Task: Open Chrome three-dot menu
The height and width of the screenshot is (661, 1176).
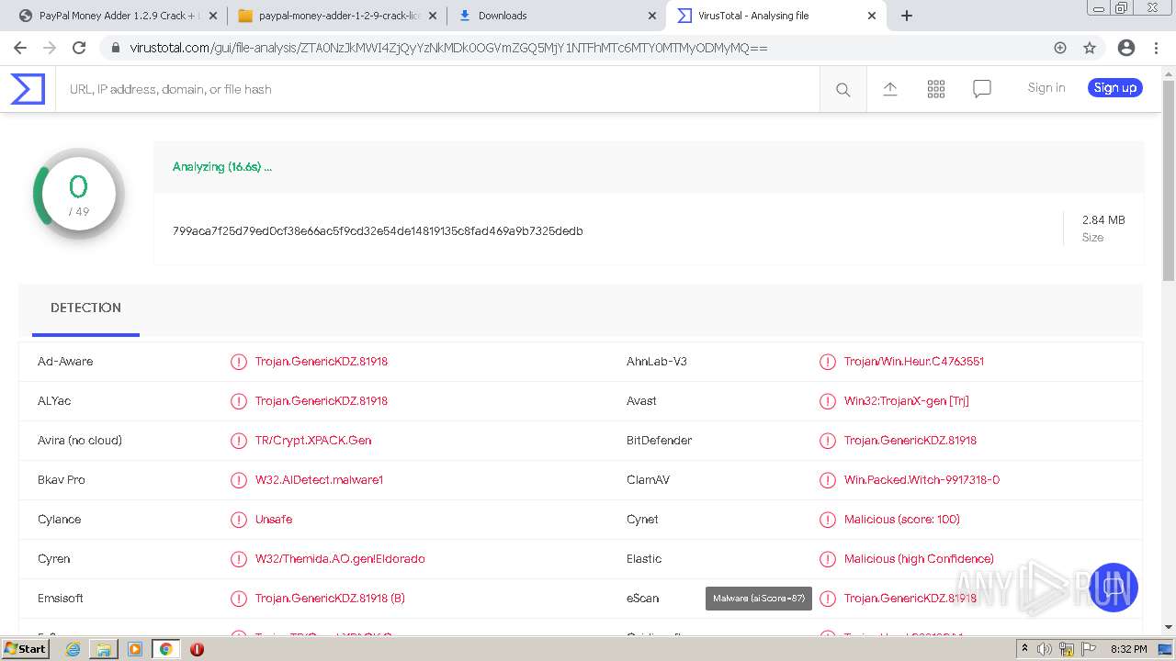Action: 1157,48
